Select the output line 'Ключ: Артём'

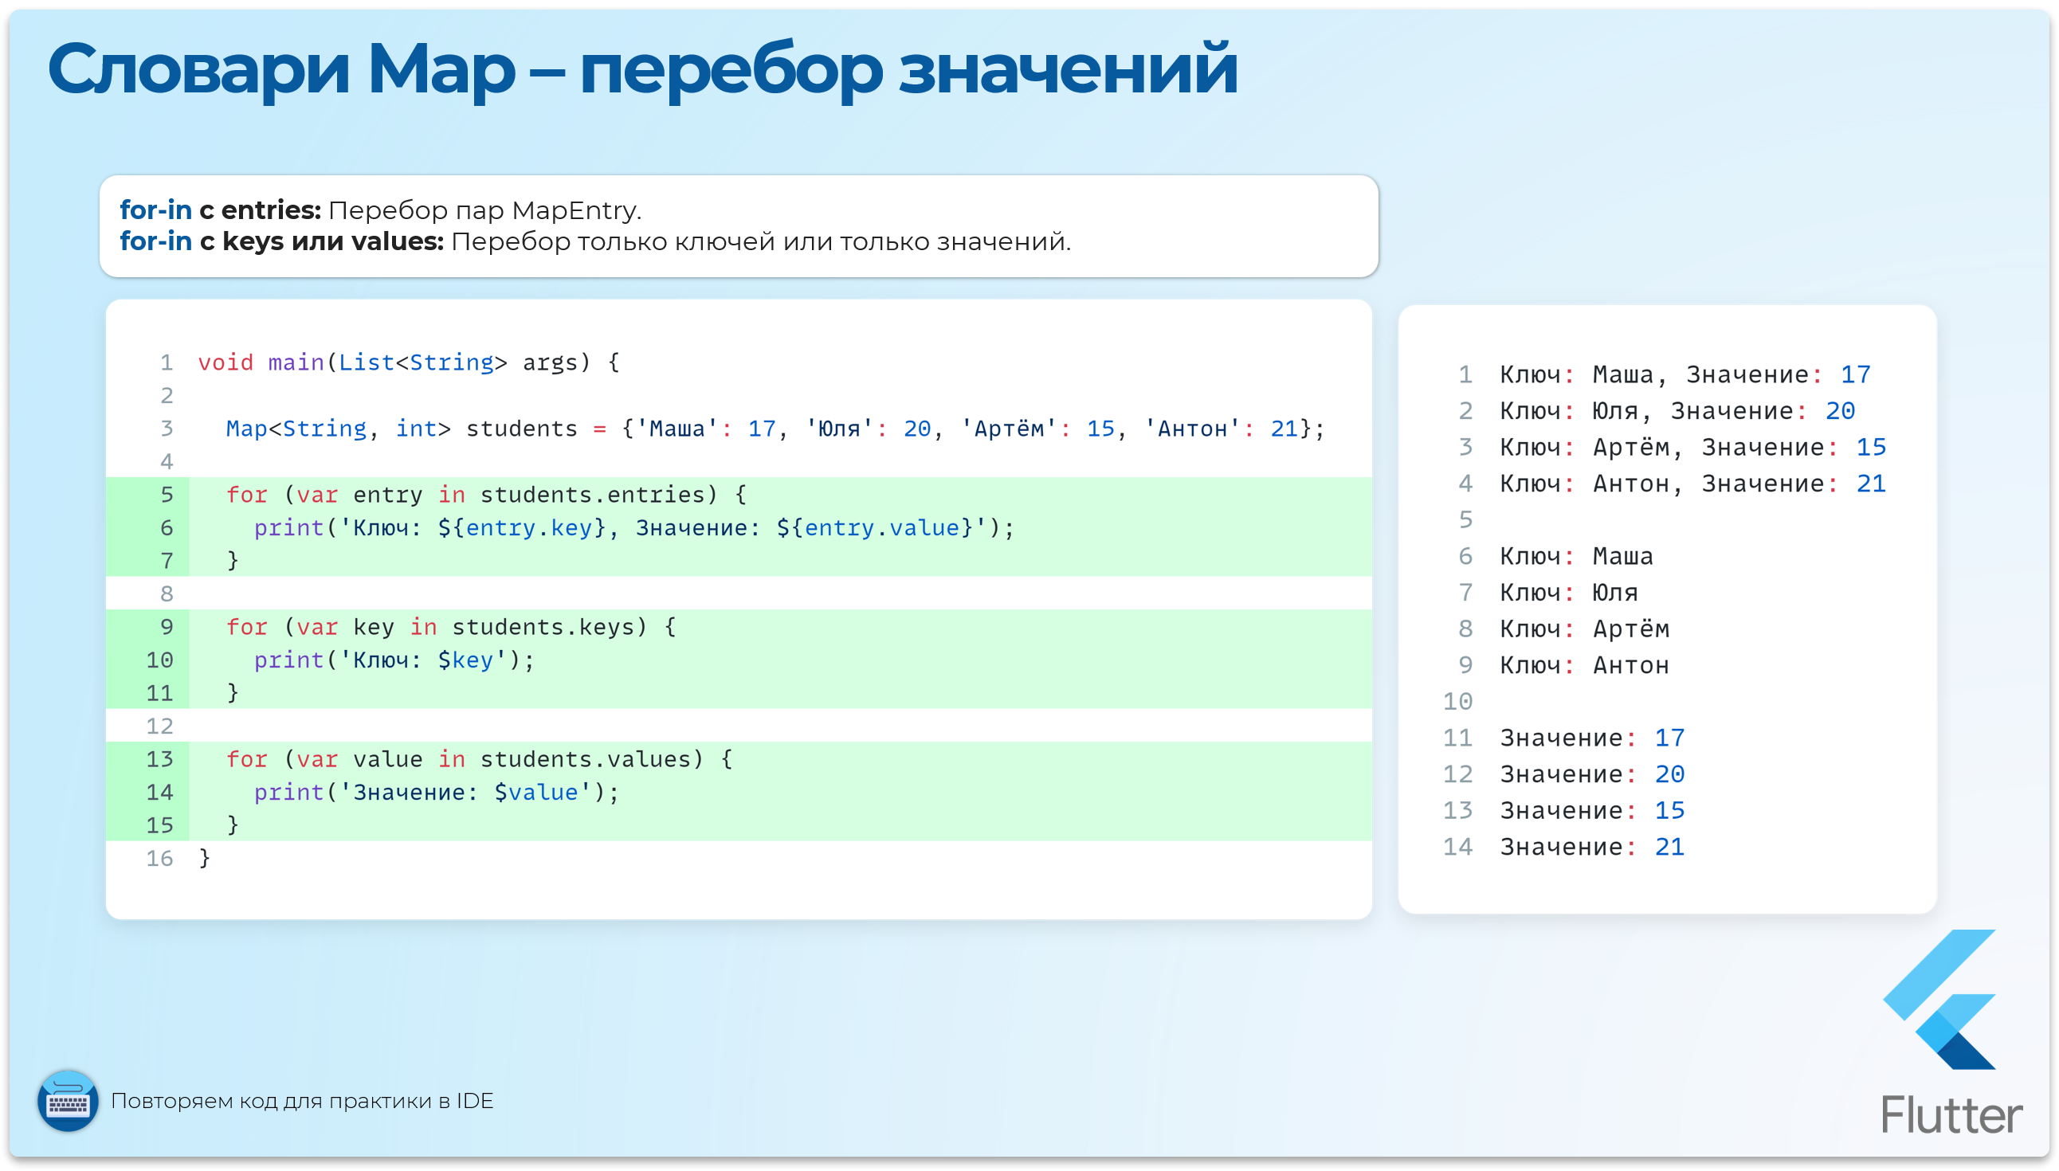(x=1584, y=629)
